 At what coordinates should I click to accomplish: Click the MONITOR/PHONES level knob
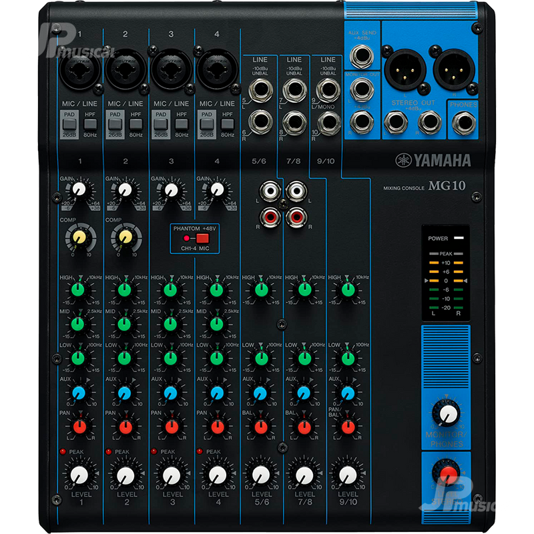(448, 415)
